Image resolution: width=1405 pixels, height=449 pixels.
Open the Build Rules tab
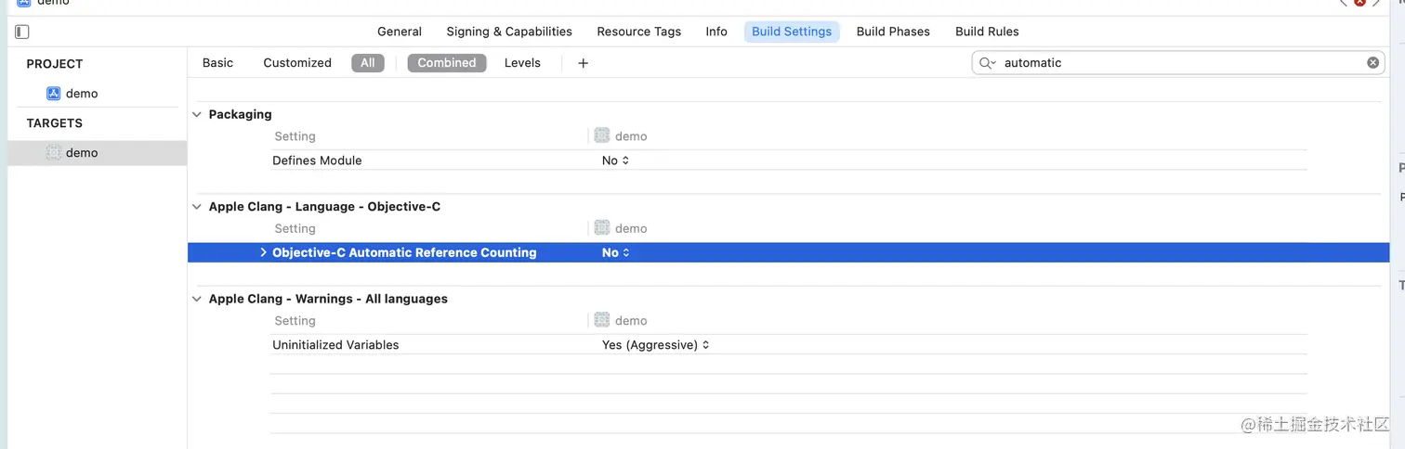(987, 32)
